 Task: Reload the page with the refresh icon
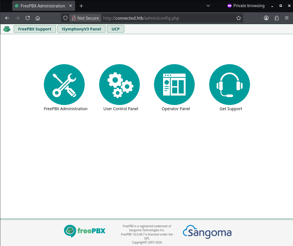pos(28,18)
